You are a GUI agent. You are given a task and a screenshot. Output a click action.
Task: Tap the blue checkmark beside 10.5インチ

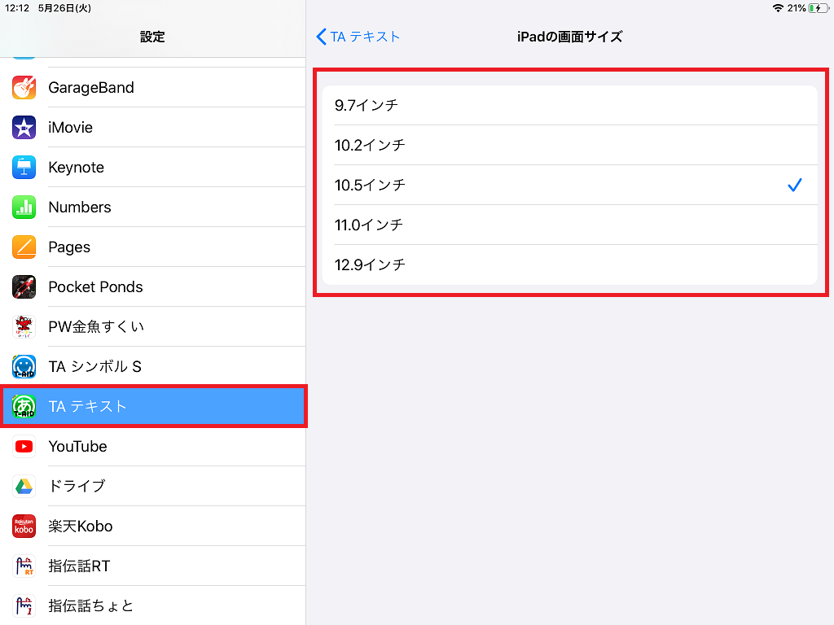(x=795, y=185)
